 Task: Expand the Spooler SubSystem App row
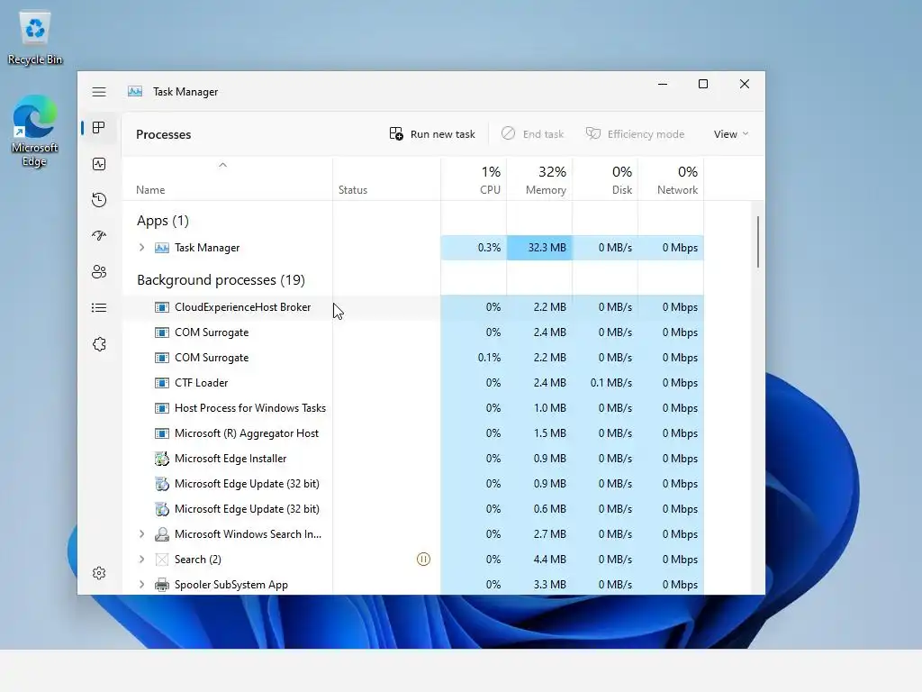pos(141,585)
